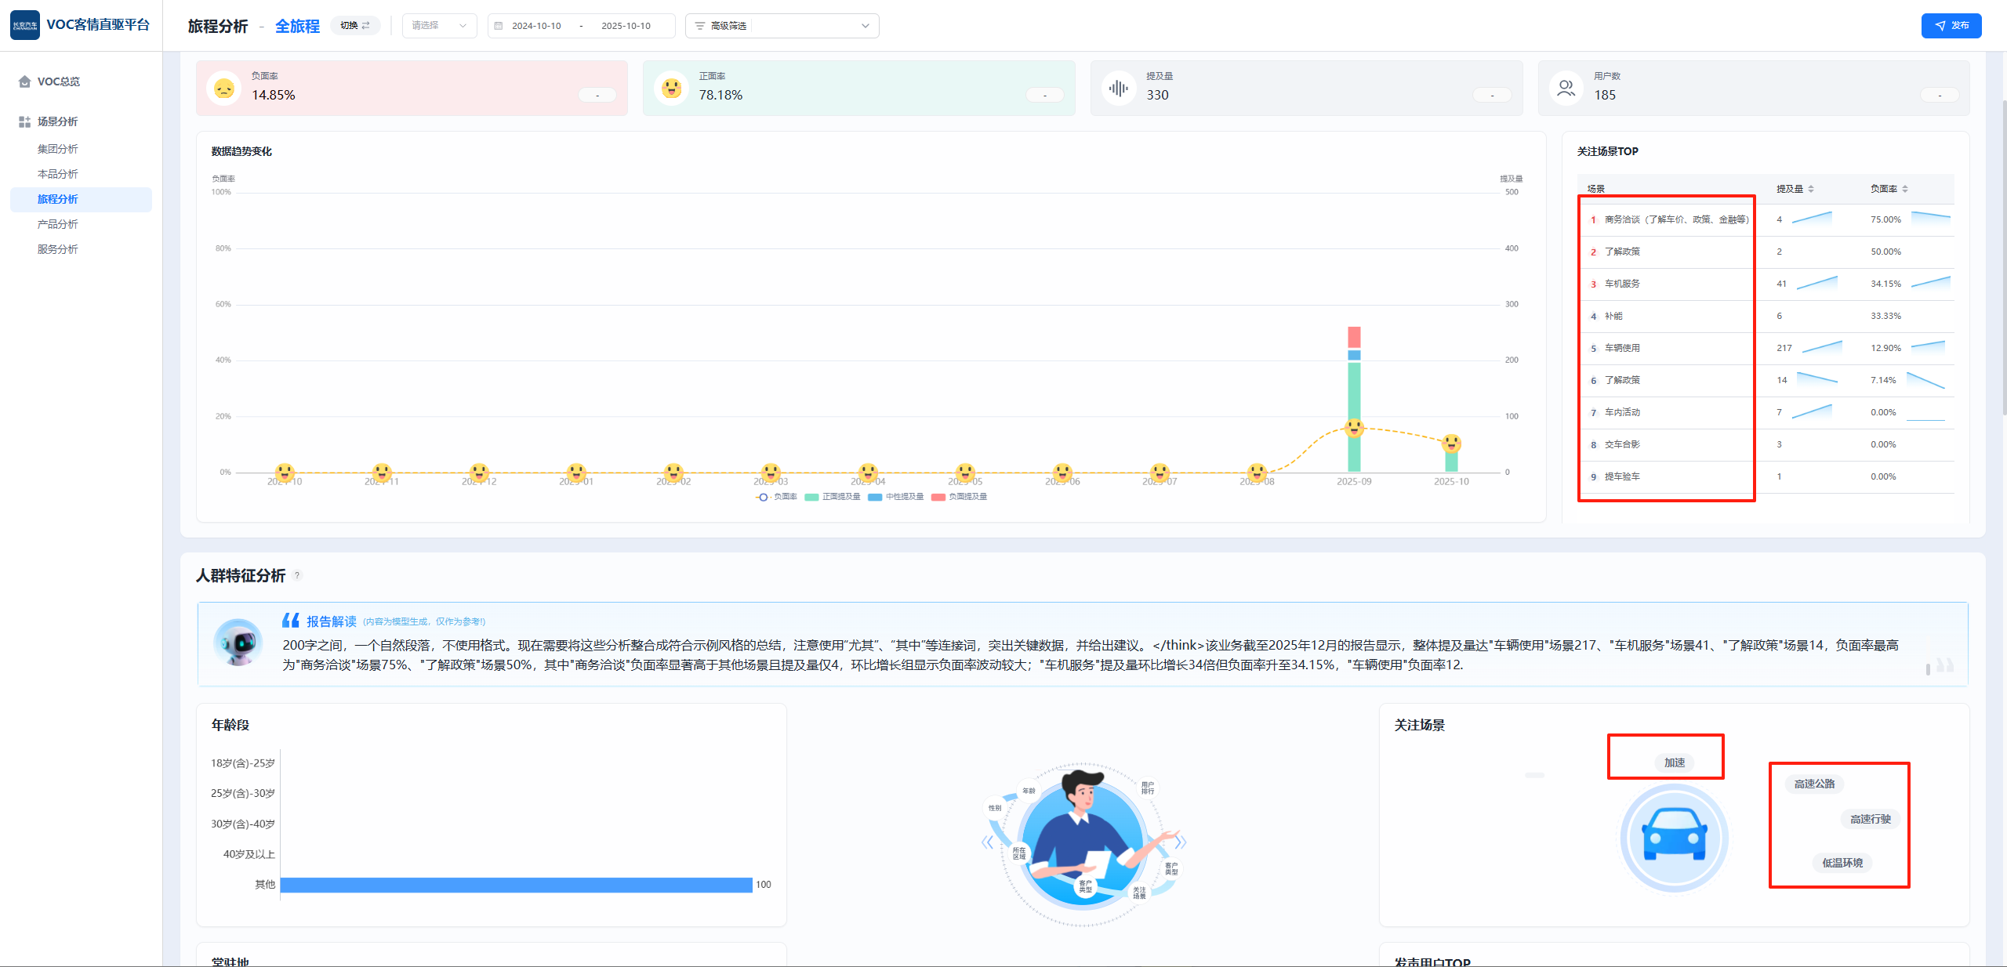Screen dimensions: 2007x967
Task: Click the 用户数 person icon
Action: [1566, 89]
